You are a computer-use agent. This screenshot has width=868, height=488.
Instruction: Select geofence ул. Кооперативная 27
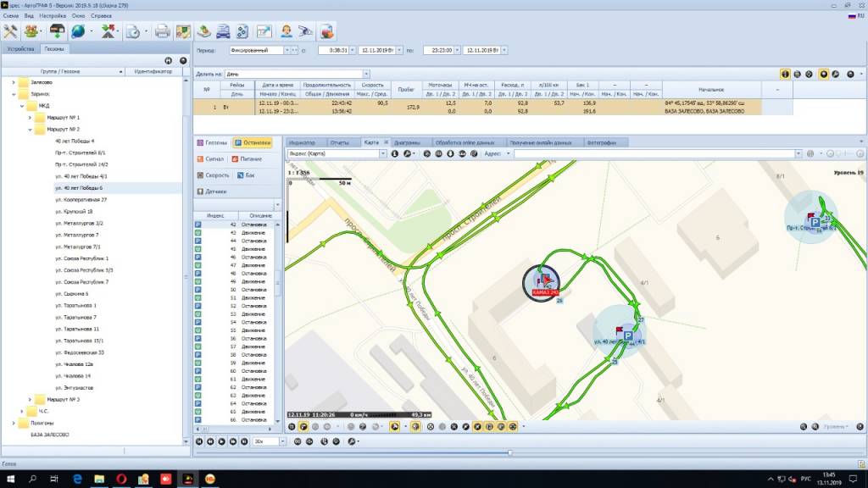[81, 200]
